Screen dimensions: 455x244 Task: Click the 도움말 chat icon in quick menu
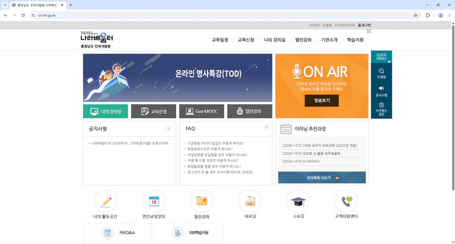[381, 74]
